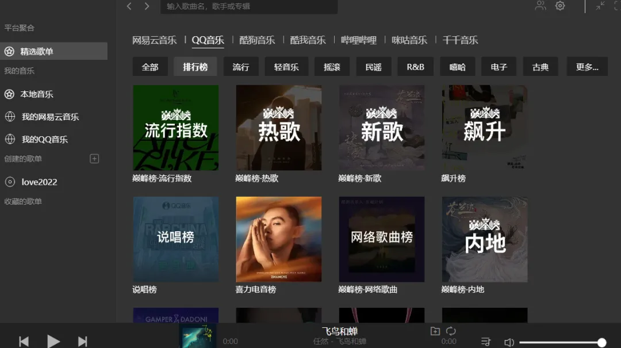Toggle the loop playback mode icon

pyautogui.click(x=451, y=331)
